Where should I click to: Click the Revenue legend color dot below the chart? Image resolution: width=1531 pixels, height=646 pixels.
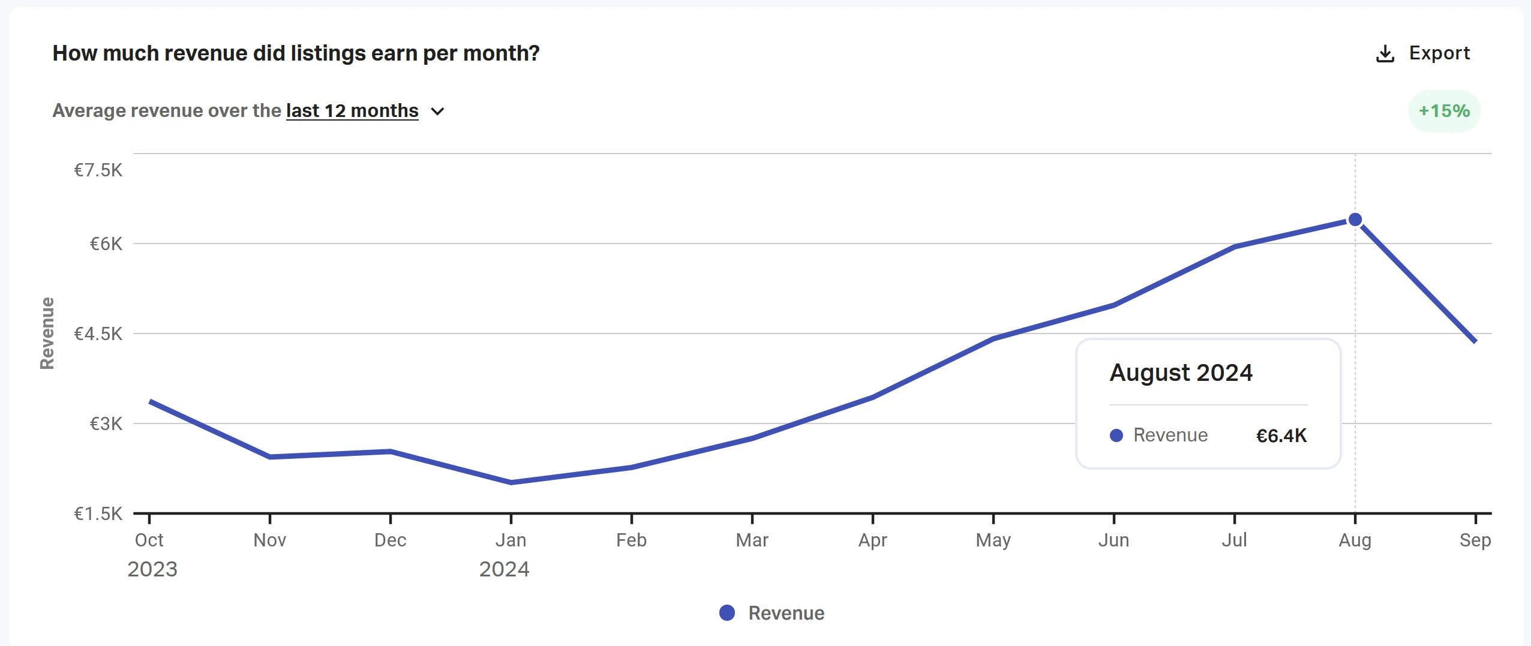click(727, 612)
